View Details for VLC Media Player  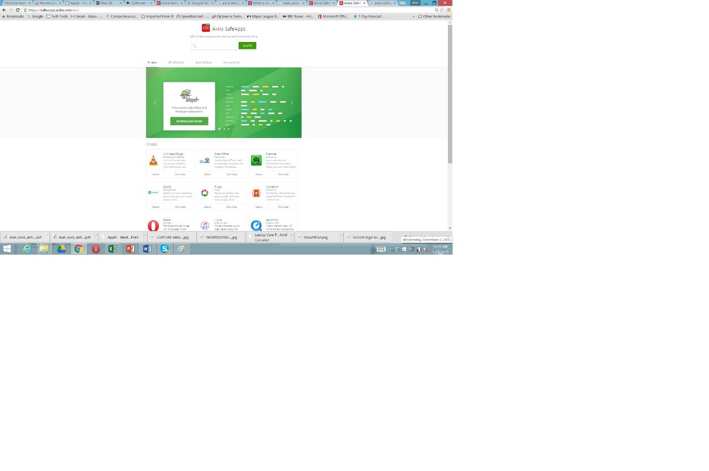click(x=156, y=174)
